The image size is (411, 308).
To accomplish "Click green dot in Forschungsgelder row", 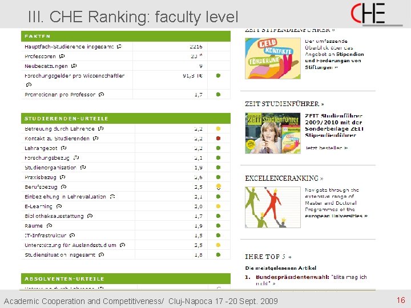I will point(218,76).
